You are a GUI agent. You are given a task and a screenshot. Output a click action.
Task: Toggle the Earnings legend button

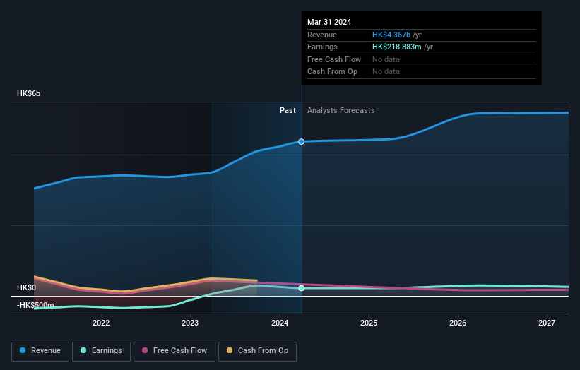101,351
